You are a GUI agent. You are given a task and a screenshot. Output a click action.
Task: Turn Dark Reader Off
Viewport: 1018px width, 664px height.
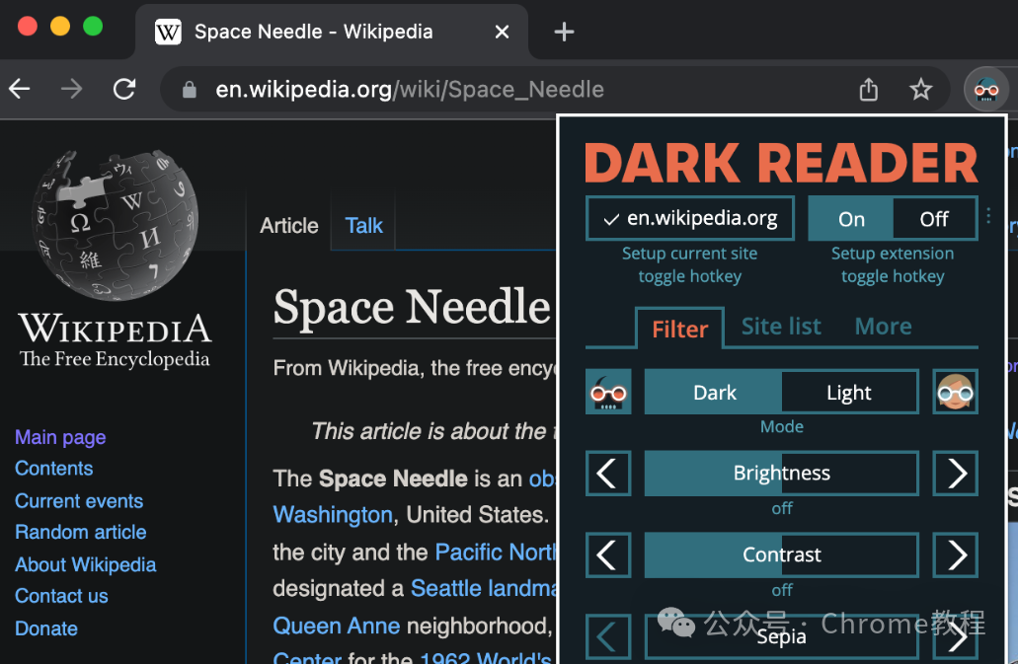(x=935, y=218)
